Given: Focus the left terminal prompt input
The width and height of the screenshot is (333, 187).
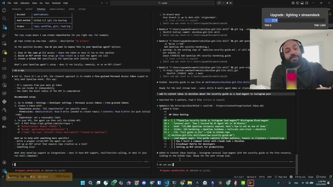Looking at the screenshot, I should tap(81, 164).
